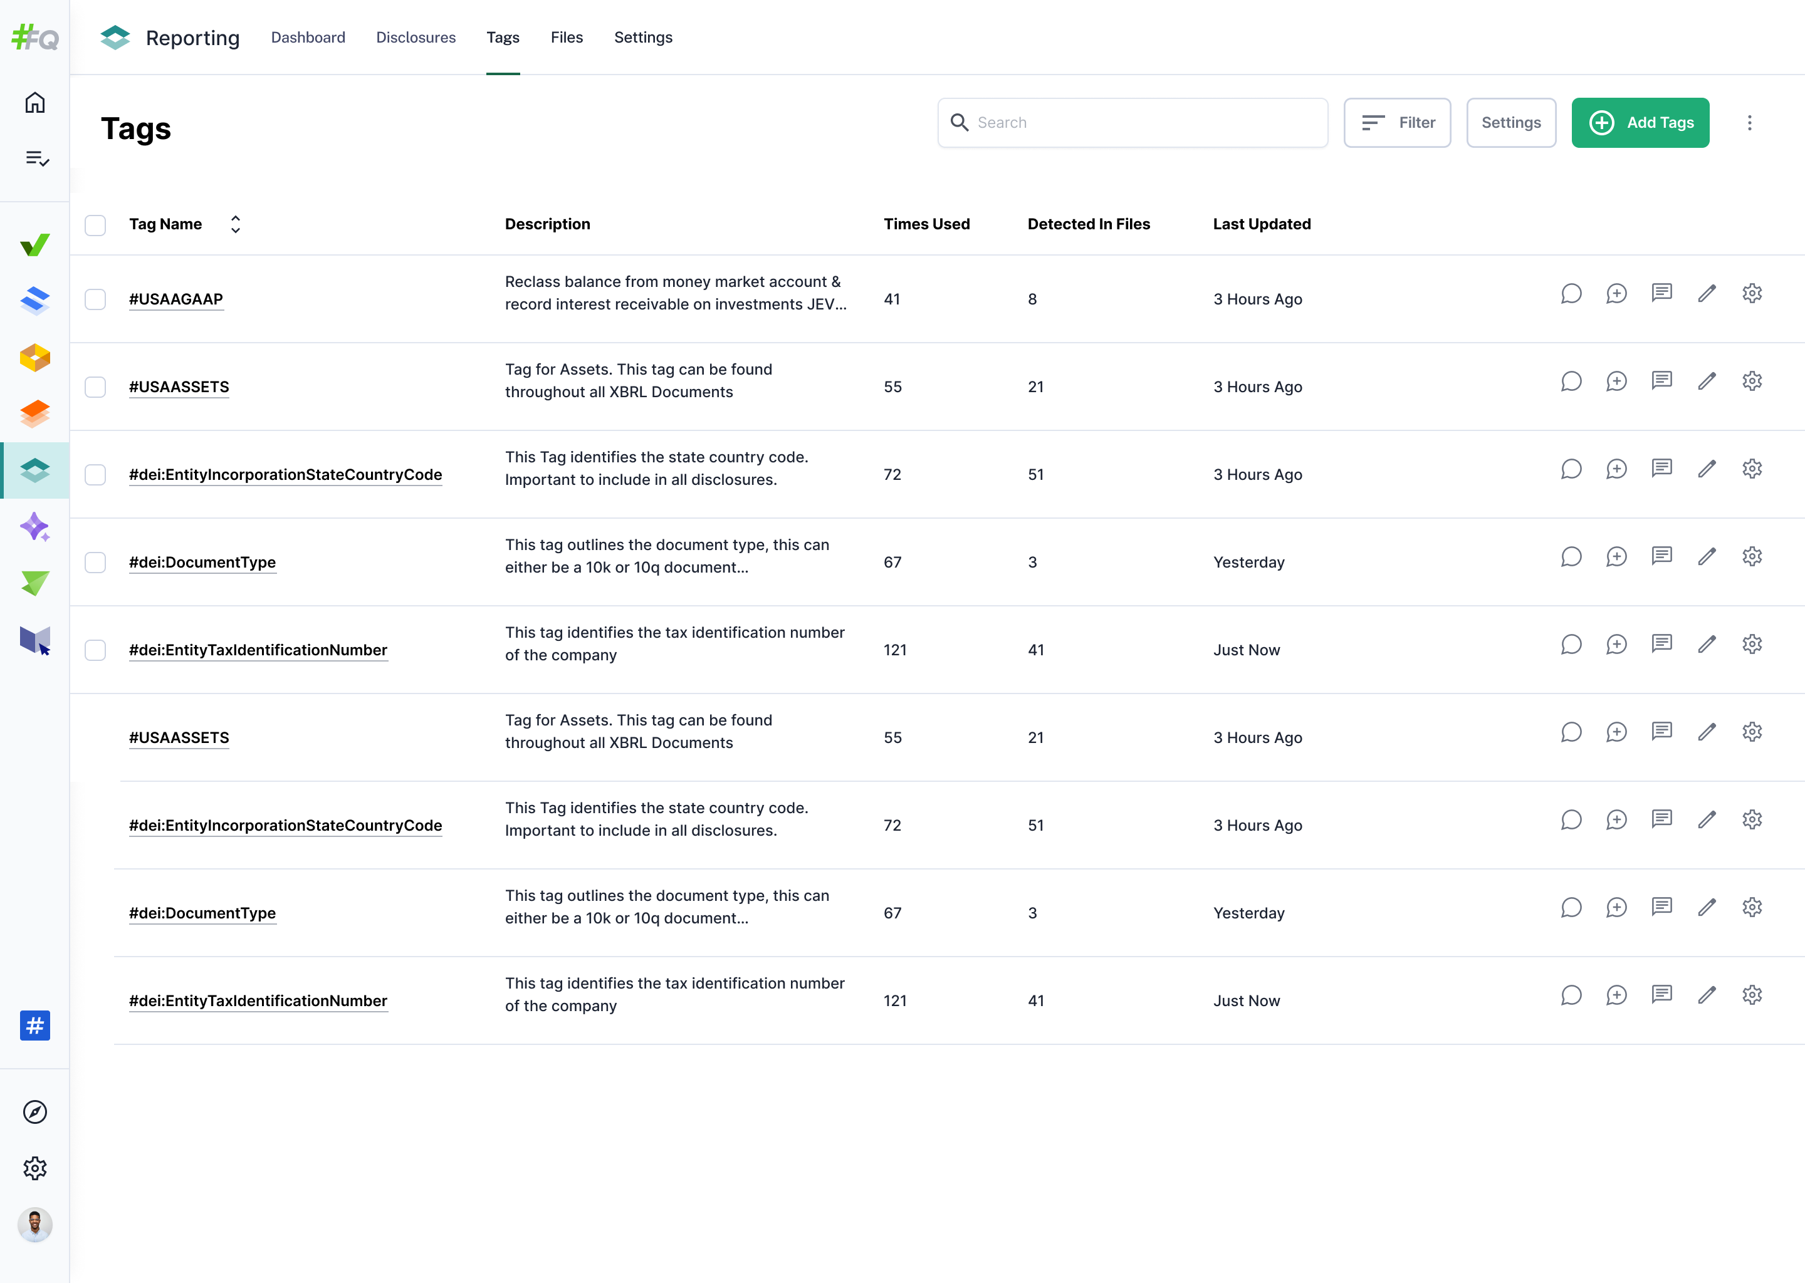Go to the Files tab
The width and height of the screenshot is (1805, 1283).
click(x=566, y=37)
